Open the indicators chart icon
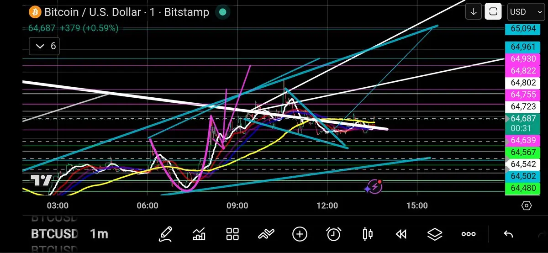The height and width of the screenshot is (253, 548). [199, 234]
